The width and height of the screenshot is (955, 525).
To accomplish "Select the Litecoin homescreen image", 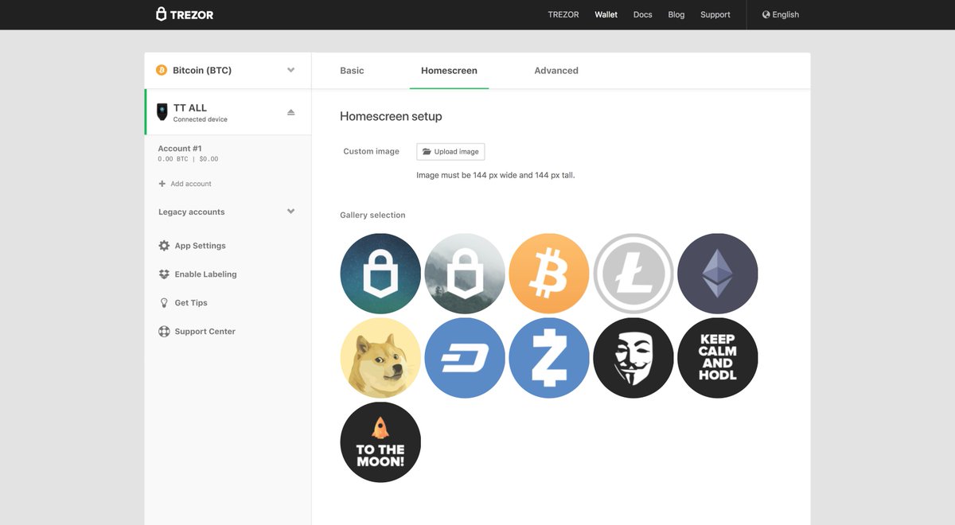I will click(x=633, y=273).
